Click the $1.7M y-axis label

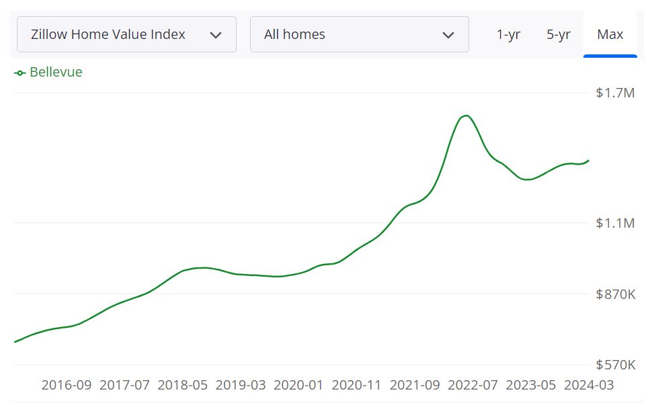tap(615, 93)
